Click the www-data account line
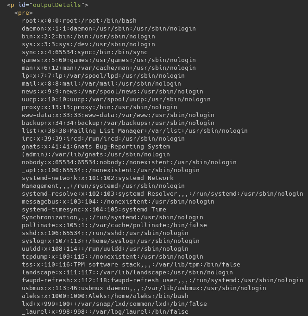Screen dimensions: 308x316 pos(118,115)
